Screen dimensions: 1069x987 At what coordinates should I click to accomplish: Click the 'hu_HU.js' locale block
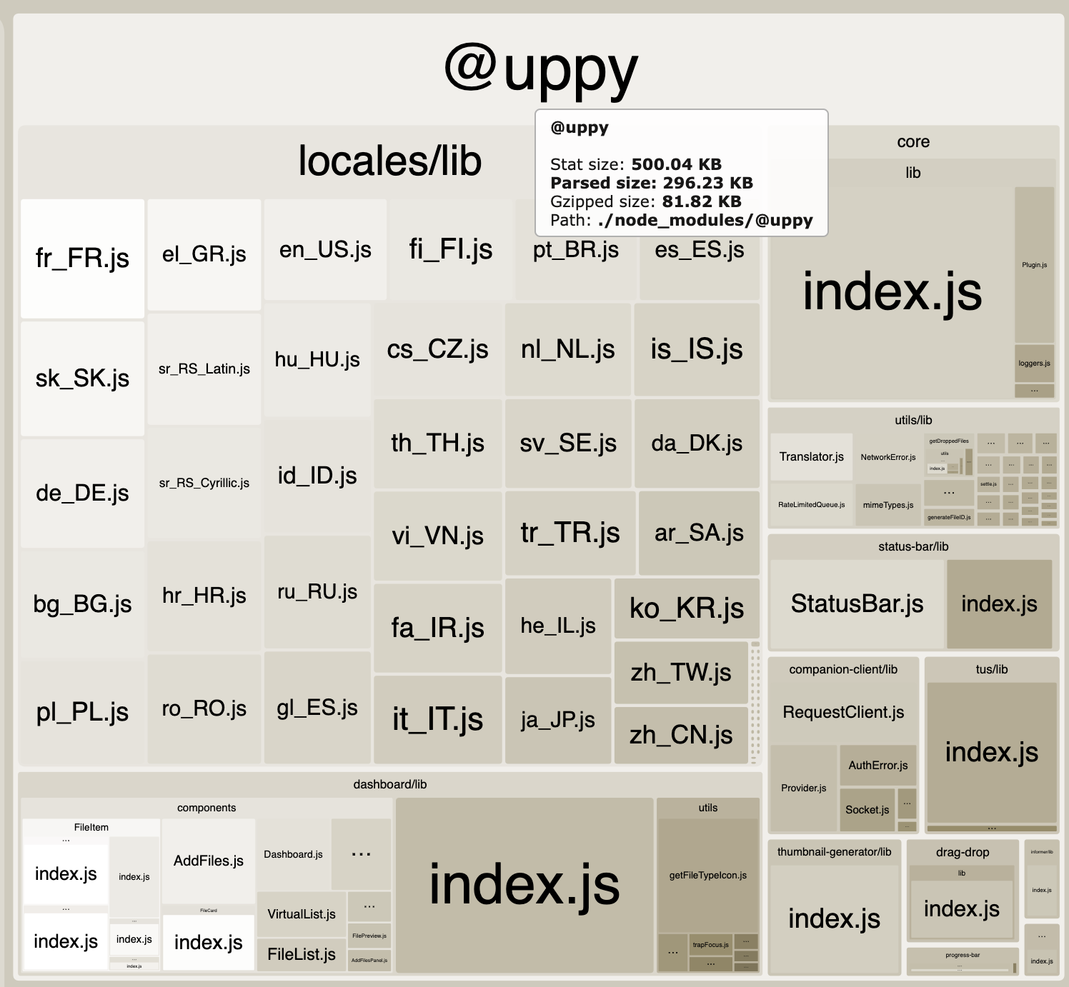click(x=317, y=359)
